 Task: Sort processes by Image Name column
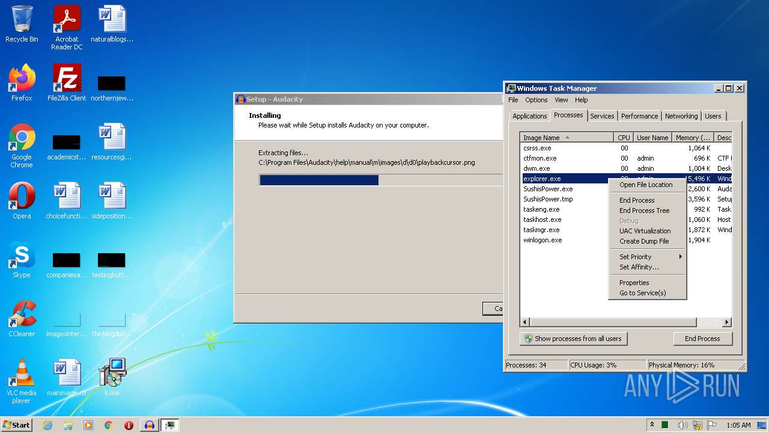(x=567, y=138)
